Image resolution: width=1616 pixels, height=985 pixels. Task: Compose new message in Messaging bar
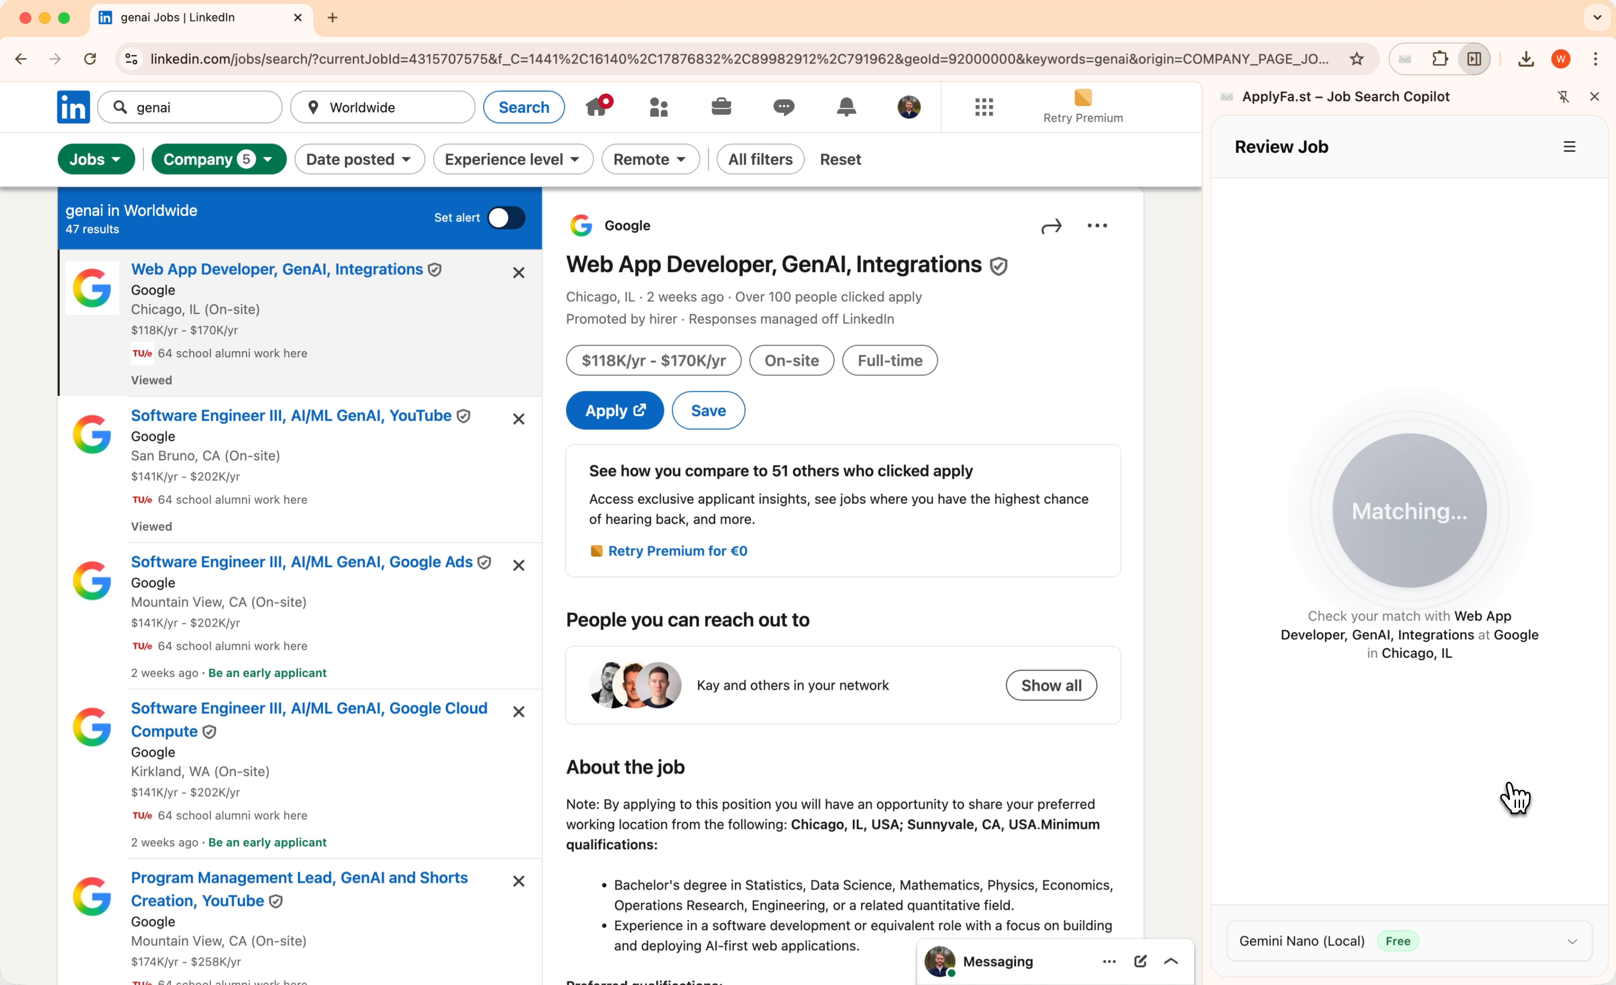1140,961
